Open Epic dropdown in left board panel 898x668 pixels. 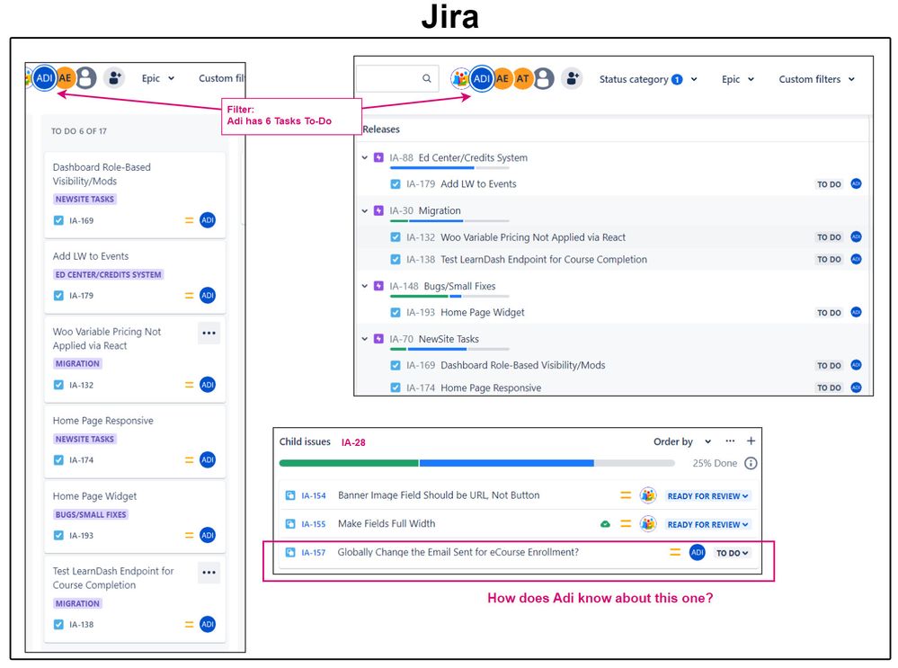point(158,78)
